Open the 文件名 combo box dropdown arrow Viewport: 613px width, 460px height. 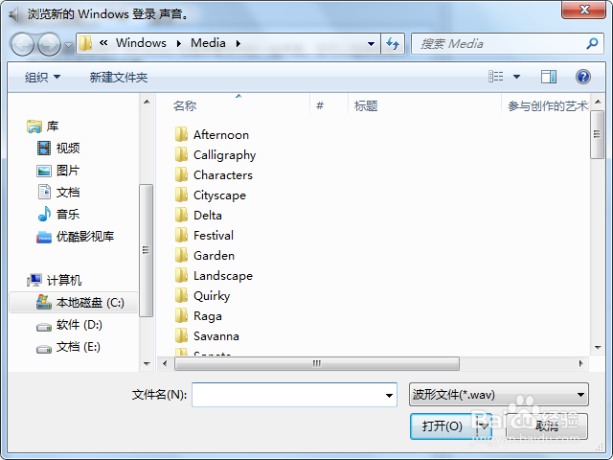coord(389,395)
